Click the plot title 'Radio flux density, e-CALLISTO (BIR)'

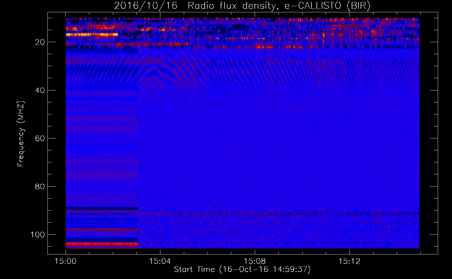point(279,6)
